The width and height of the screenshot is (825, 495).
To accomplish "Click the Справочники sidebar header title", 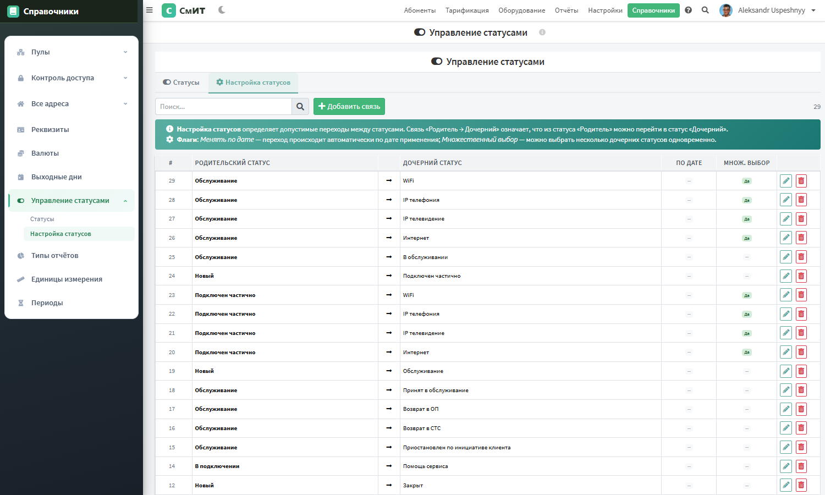I will click(51, 12).
